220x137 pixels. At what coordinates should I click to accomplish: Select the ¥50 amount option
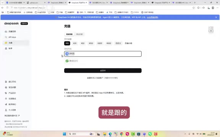pyautogui.click(x=82, y=43)
